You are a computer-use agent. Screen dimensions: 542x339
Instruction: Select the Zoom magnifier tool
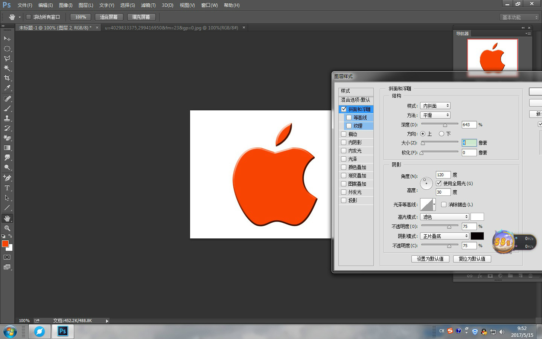click(7, 228)
